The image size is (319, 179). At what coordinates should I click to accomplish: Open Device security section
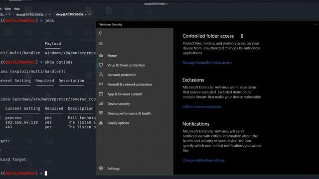[x=119, y=104]
